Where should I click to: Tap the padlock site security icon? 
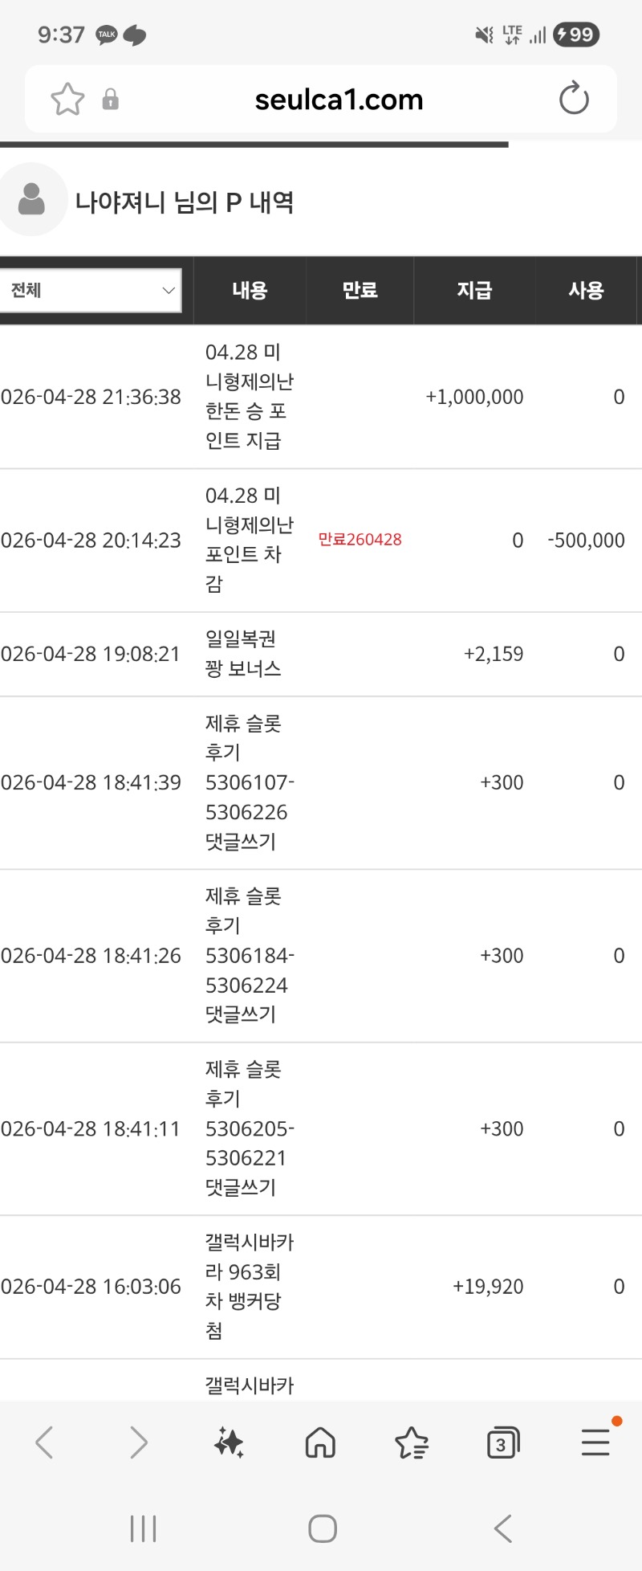pyautogui.click(x=111, y=100)
